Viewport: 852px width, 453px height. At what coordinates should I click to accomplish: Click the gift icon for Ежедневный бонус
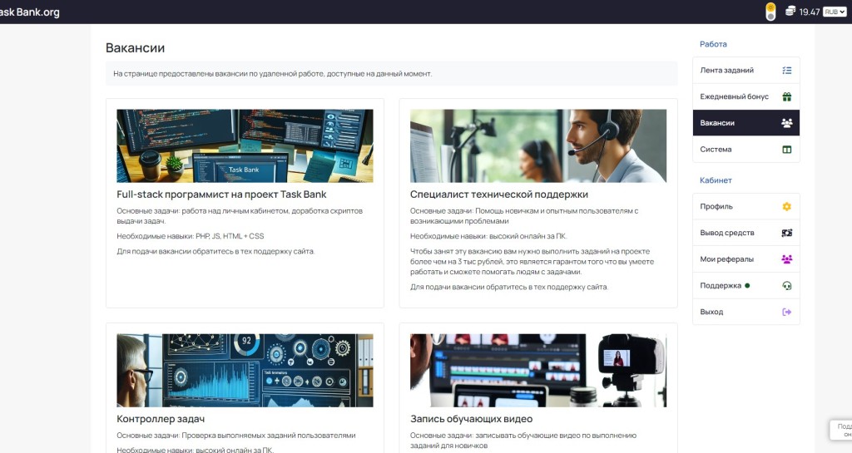tap(786, 97)
